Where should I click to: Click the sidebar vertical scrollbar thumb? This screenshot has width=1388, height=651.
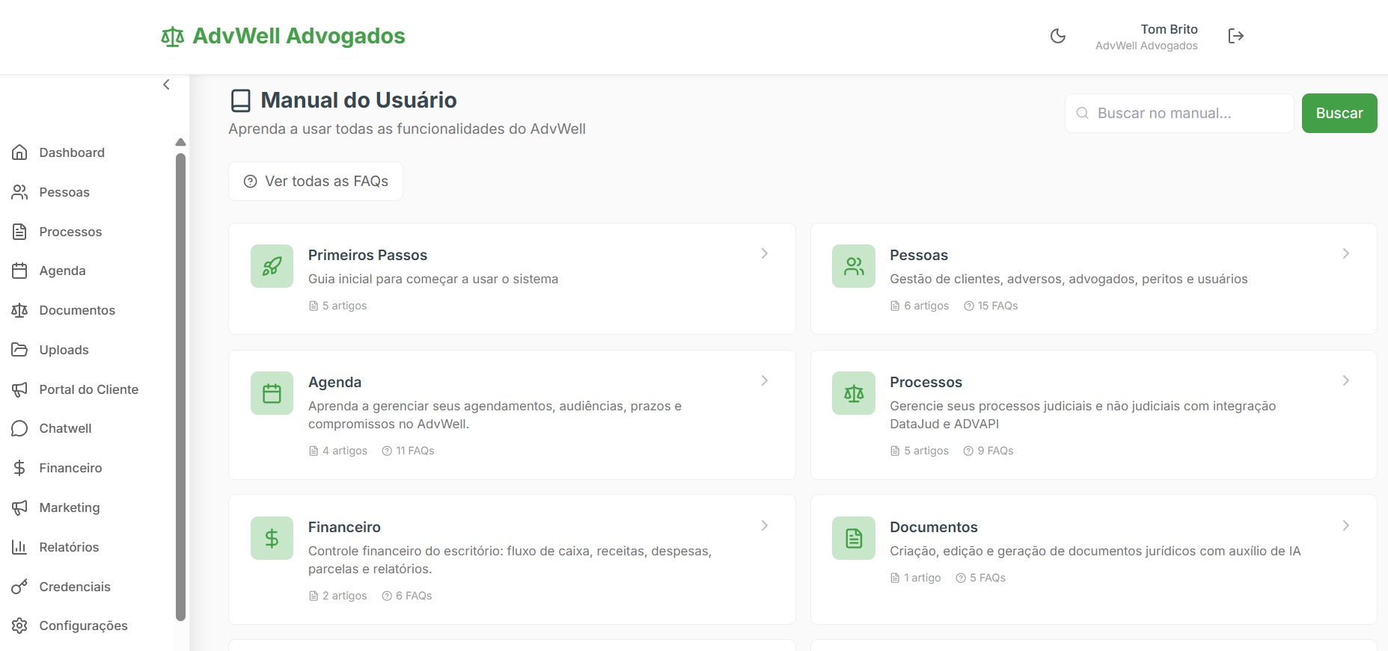180,387
